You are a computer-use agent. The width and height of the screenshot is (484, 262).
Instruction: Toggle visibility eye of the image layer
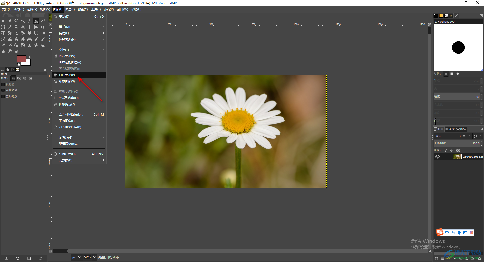click(437, 157)
